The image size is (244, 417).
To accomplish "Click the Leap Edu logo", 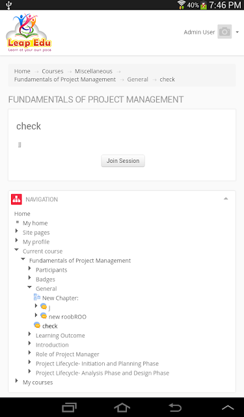I will (29, 33).
